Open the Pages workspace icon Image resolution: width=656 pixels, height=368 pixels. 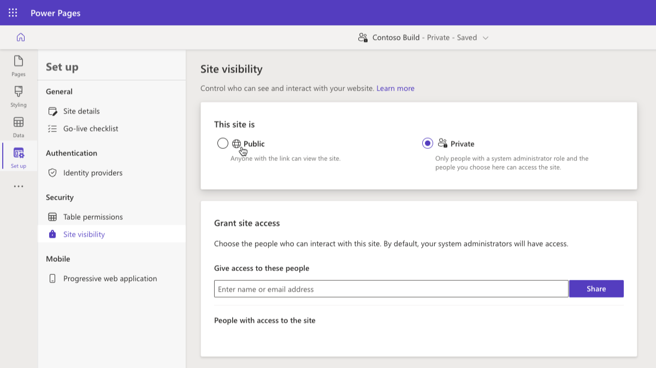pyautogui.click(x=19, y=65)
